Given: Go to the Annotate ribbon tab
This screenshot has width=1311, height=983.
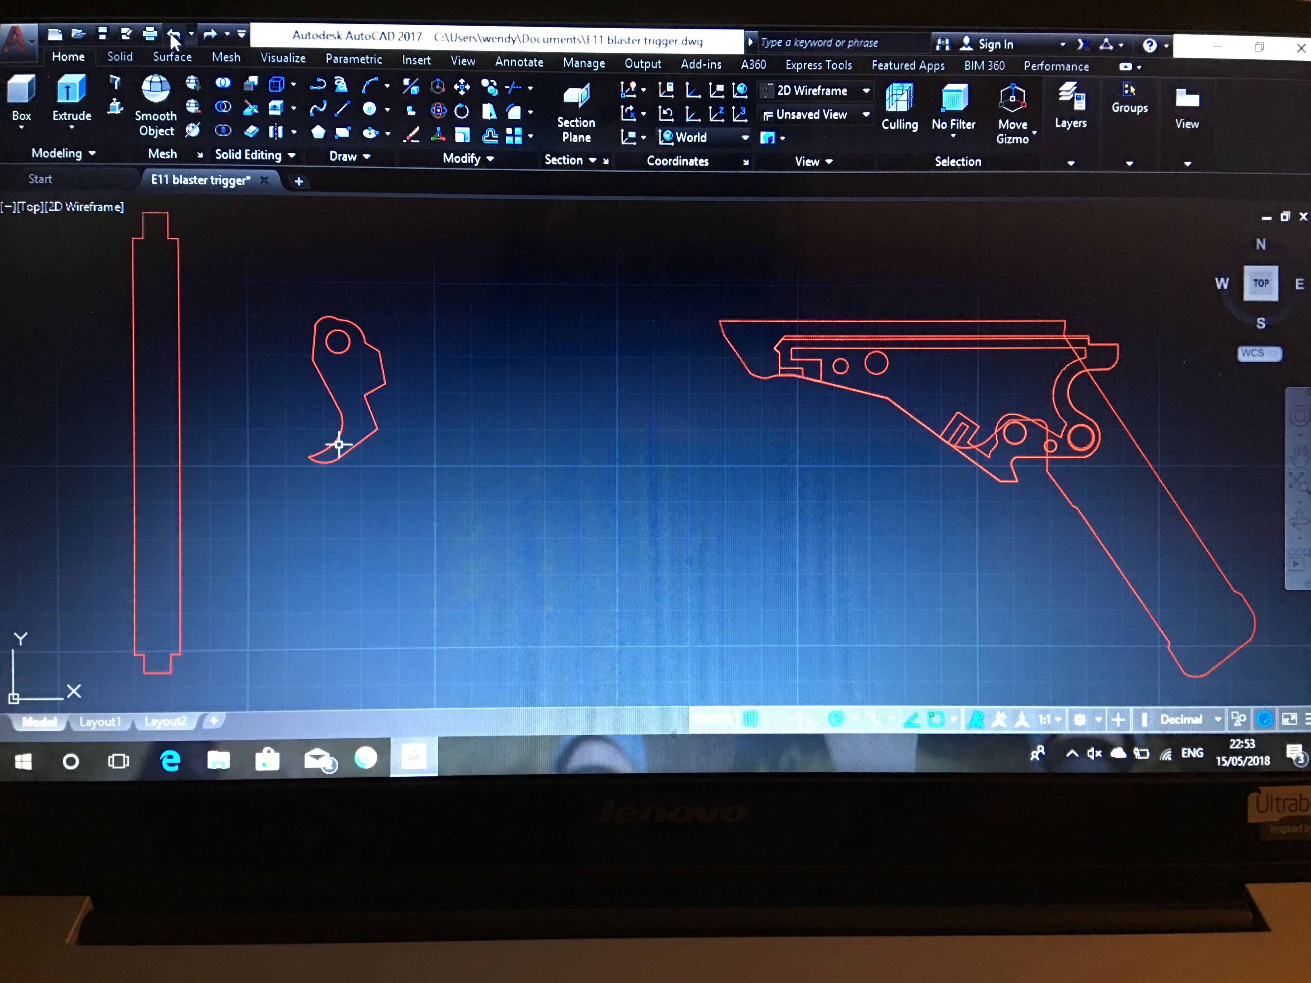Looking at the screenshot, I should click(x=519, y=62).
